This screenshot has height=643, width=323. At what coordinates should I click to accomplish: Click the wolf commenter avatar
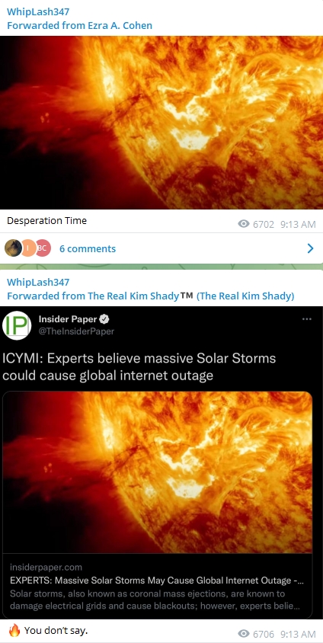(12, 248)
